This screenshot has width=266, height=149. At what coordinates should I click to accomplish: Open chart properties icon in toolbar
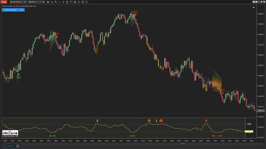coord(86,2)
